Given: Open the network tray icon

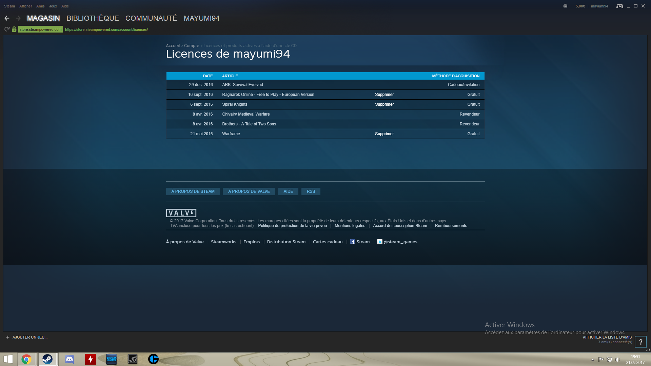Looking at the screenshot, I should click(x=609, y=360).
